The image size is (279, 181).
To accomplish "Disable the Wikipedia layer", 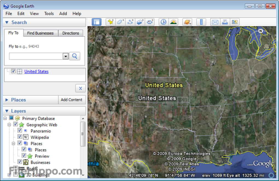I will tap(20, 136).
